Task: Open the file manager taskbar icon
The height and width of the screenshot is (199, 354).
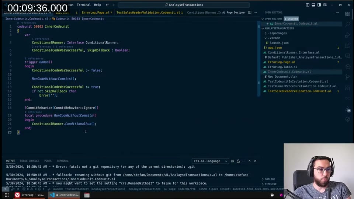Action: [87, 195]
